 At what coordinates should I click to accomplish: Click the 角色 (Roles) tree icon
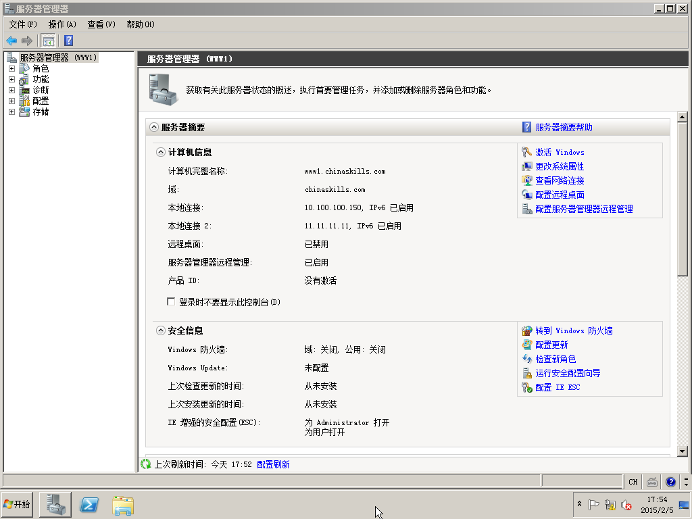[25, 68]
